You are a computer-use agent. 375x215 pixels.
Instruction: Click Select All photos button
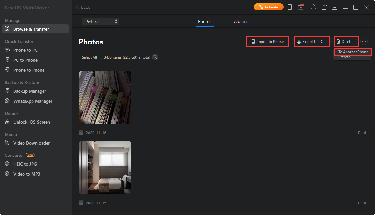coord(89,57)
